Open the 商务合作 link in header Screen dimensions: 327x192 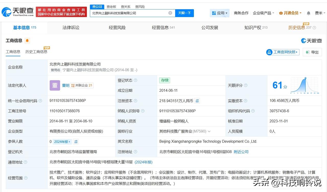[x=241, y=13]
